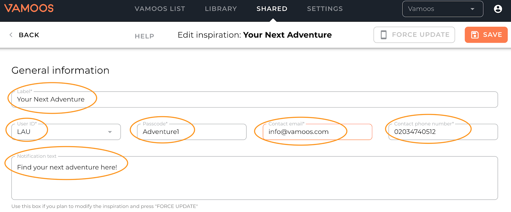
Task: Open the User ID dropdown arrow
Action: click(110, 132)
